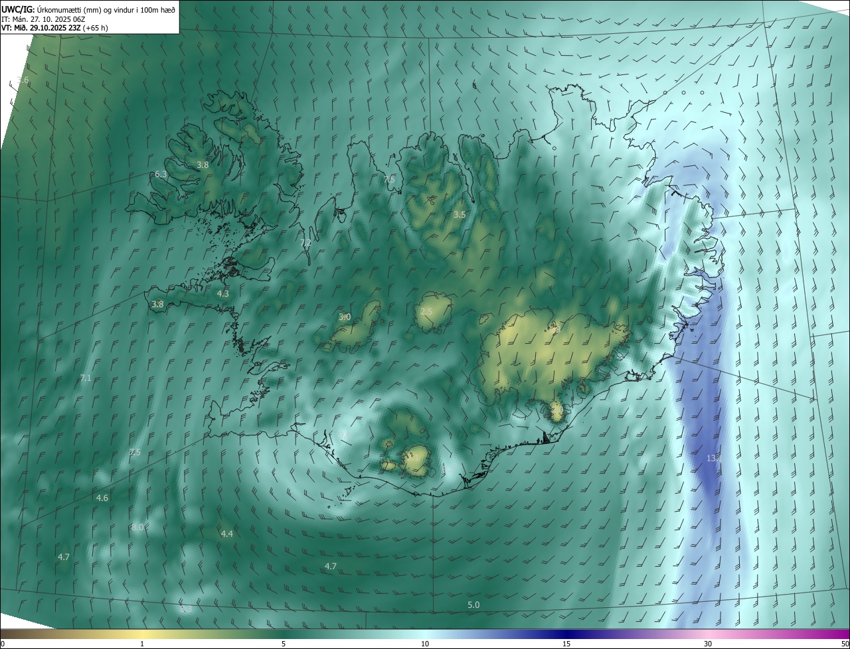850x649 pixels.
Task: Click the 4.7 value nearest the left map edge
Action: [64, 557]
